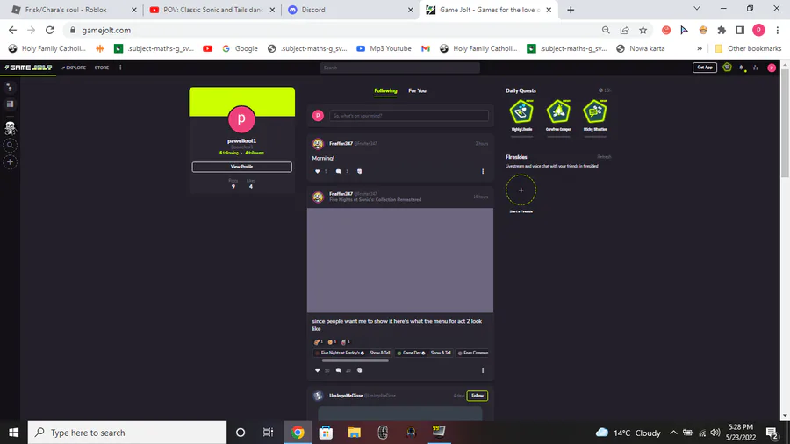Viewport: 790px width, 444px height.
Task: Expand the hidden bookmarks chevron
Action: (700, 49)
